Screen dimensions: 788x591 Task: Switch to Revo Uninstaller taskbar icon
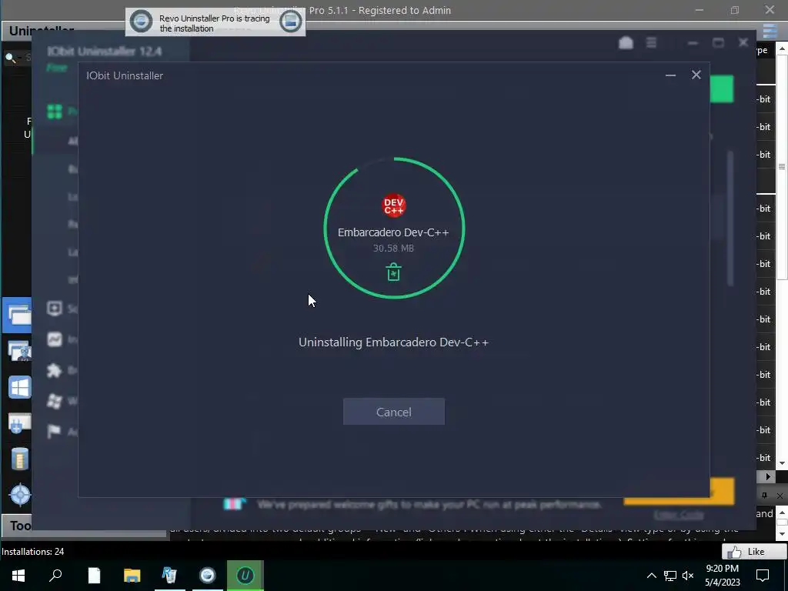coord(169,576)
